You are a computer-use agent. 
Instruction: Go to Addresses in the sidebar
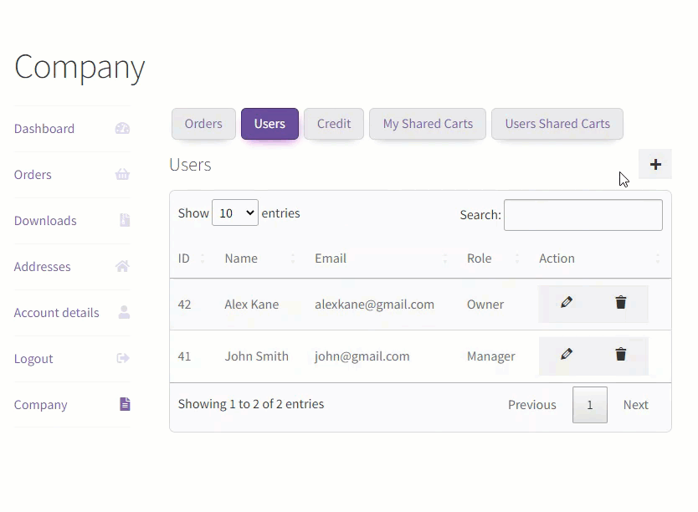(43, 266)
